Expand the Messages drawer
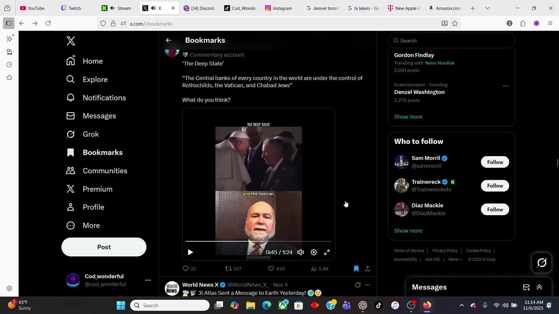Viewport: 559px width, 314px height. [x=539, y=287]
